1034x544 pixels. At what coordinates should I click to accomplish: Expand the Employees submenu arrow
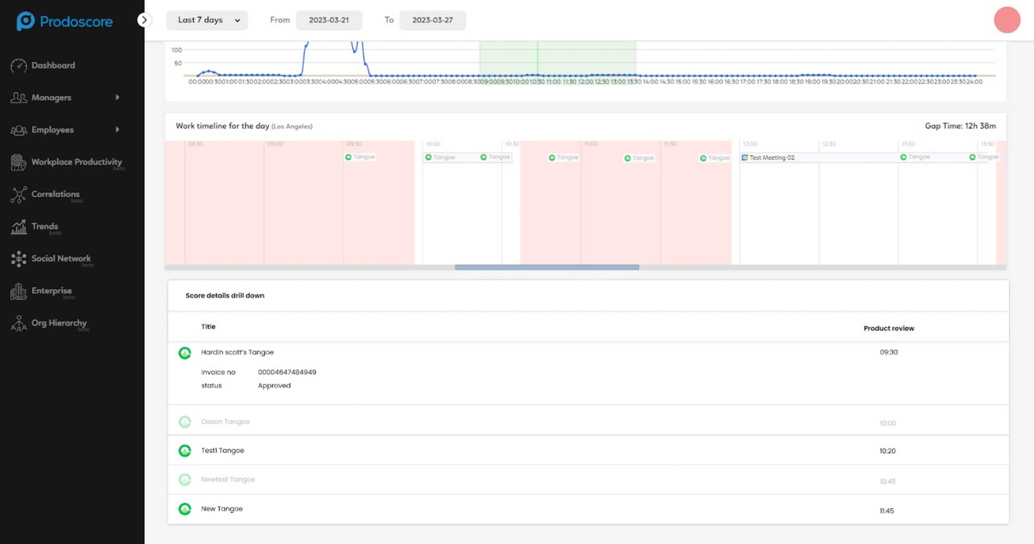coord(117,130)
